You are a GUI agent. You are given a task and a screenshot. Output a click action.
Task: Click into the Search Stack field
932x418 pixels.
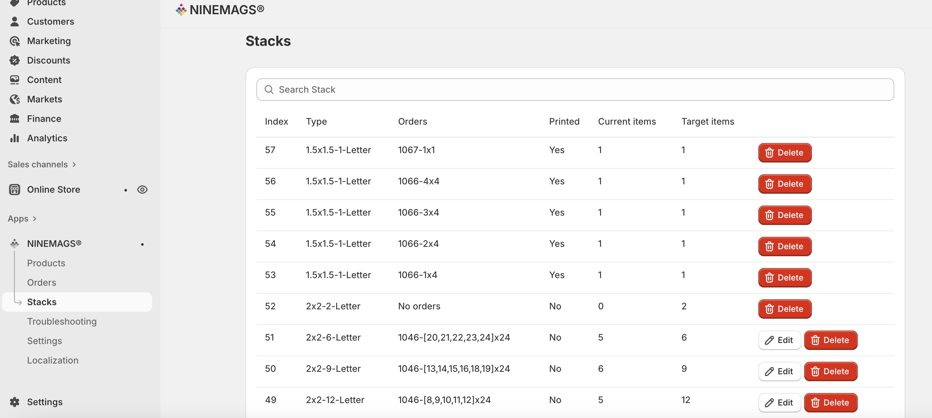pos(575,90)
